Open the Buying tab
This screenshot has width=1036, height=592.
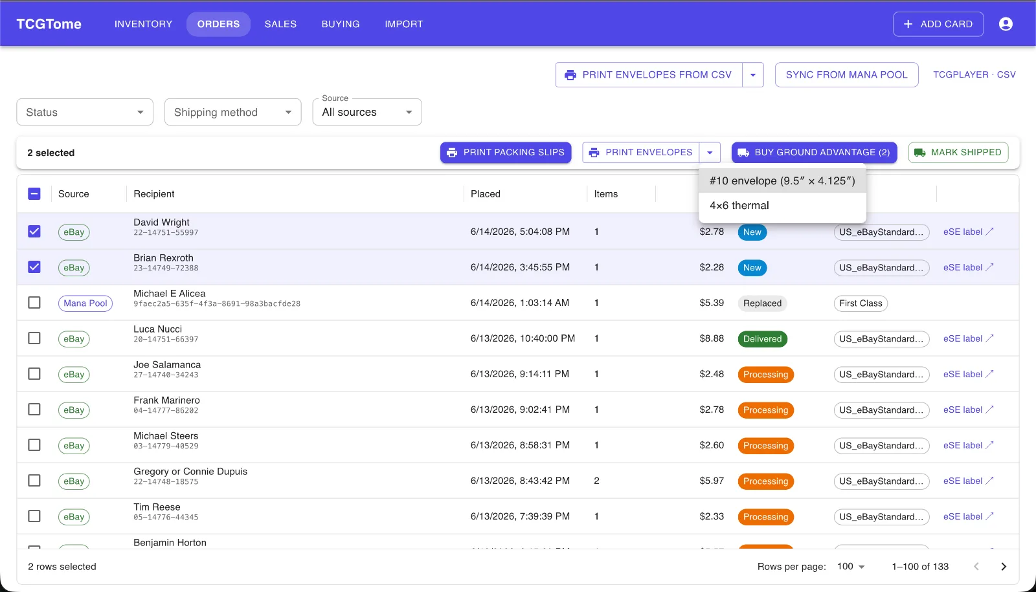point(341,24)
